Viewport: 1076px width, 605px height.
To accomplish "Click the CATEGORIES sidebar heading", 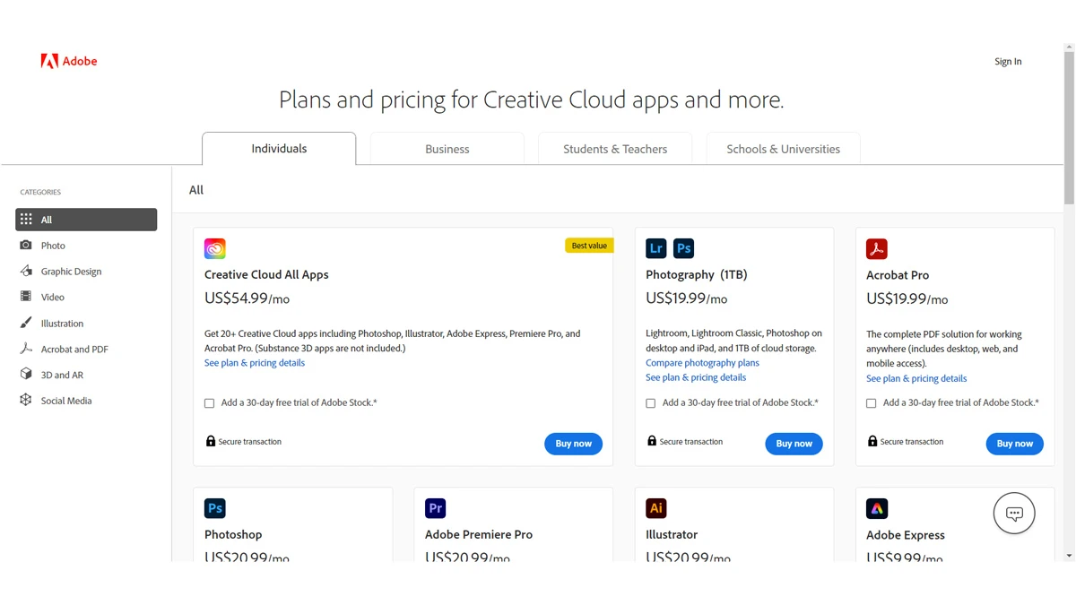I will point(40,192).
